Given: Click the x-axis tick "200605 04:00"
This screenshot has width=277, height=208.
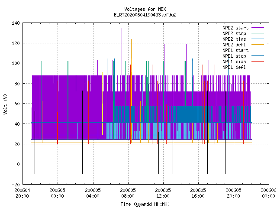Looking at the screenshot, I should (x=93, y=193).
